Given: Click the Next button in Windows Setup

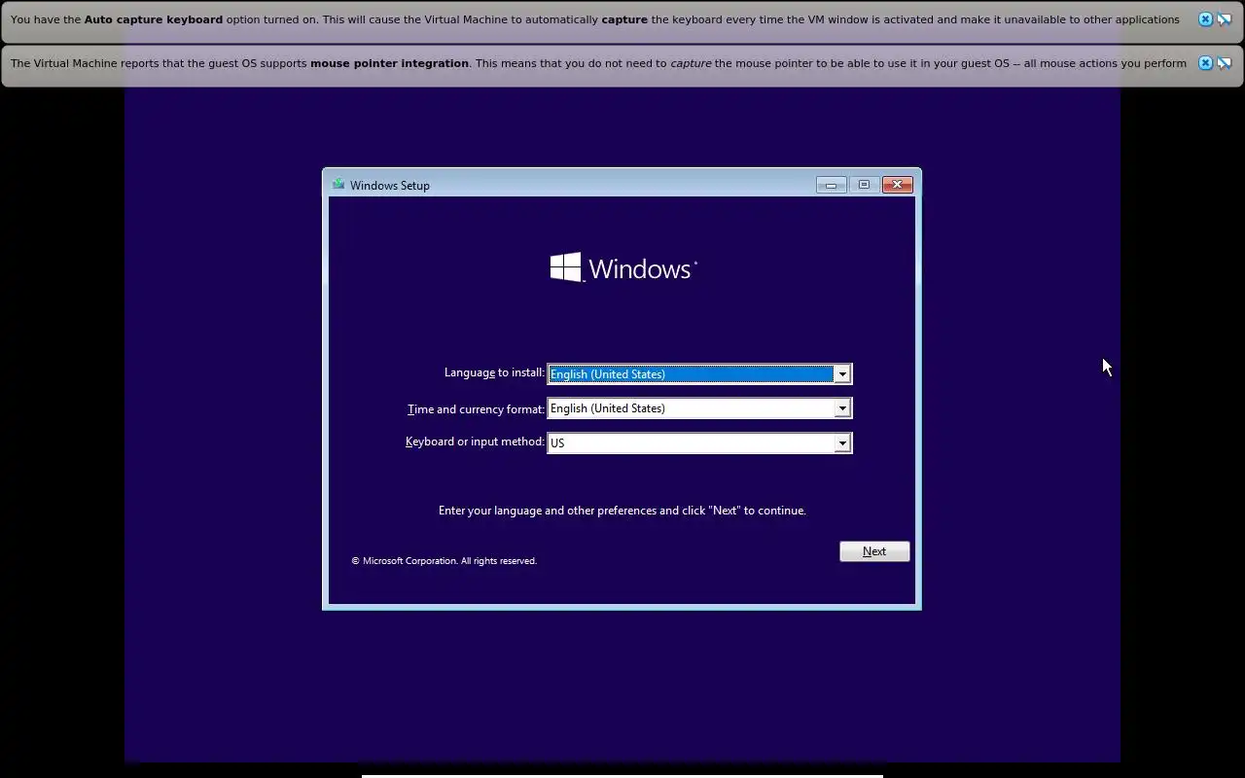Looking at the screenshot, I should click(874, 551).
